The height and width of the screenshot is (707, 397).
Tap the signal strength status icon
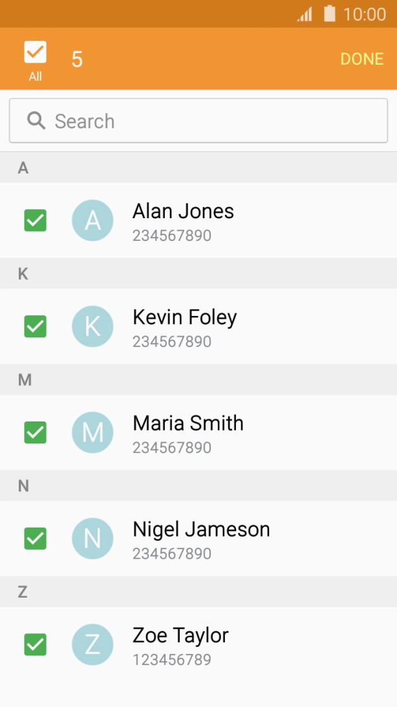click(x=305, y=14)
